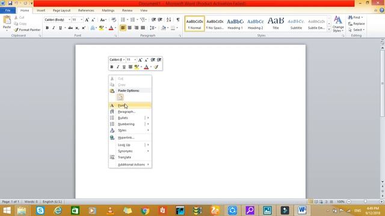Switch to the Insert tab

click(x=41, y=11)
